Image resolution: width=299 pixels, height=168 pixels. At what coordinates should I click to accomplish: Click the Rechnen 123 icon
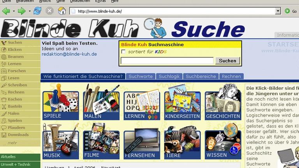pos(4,93)
